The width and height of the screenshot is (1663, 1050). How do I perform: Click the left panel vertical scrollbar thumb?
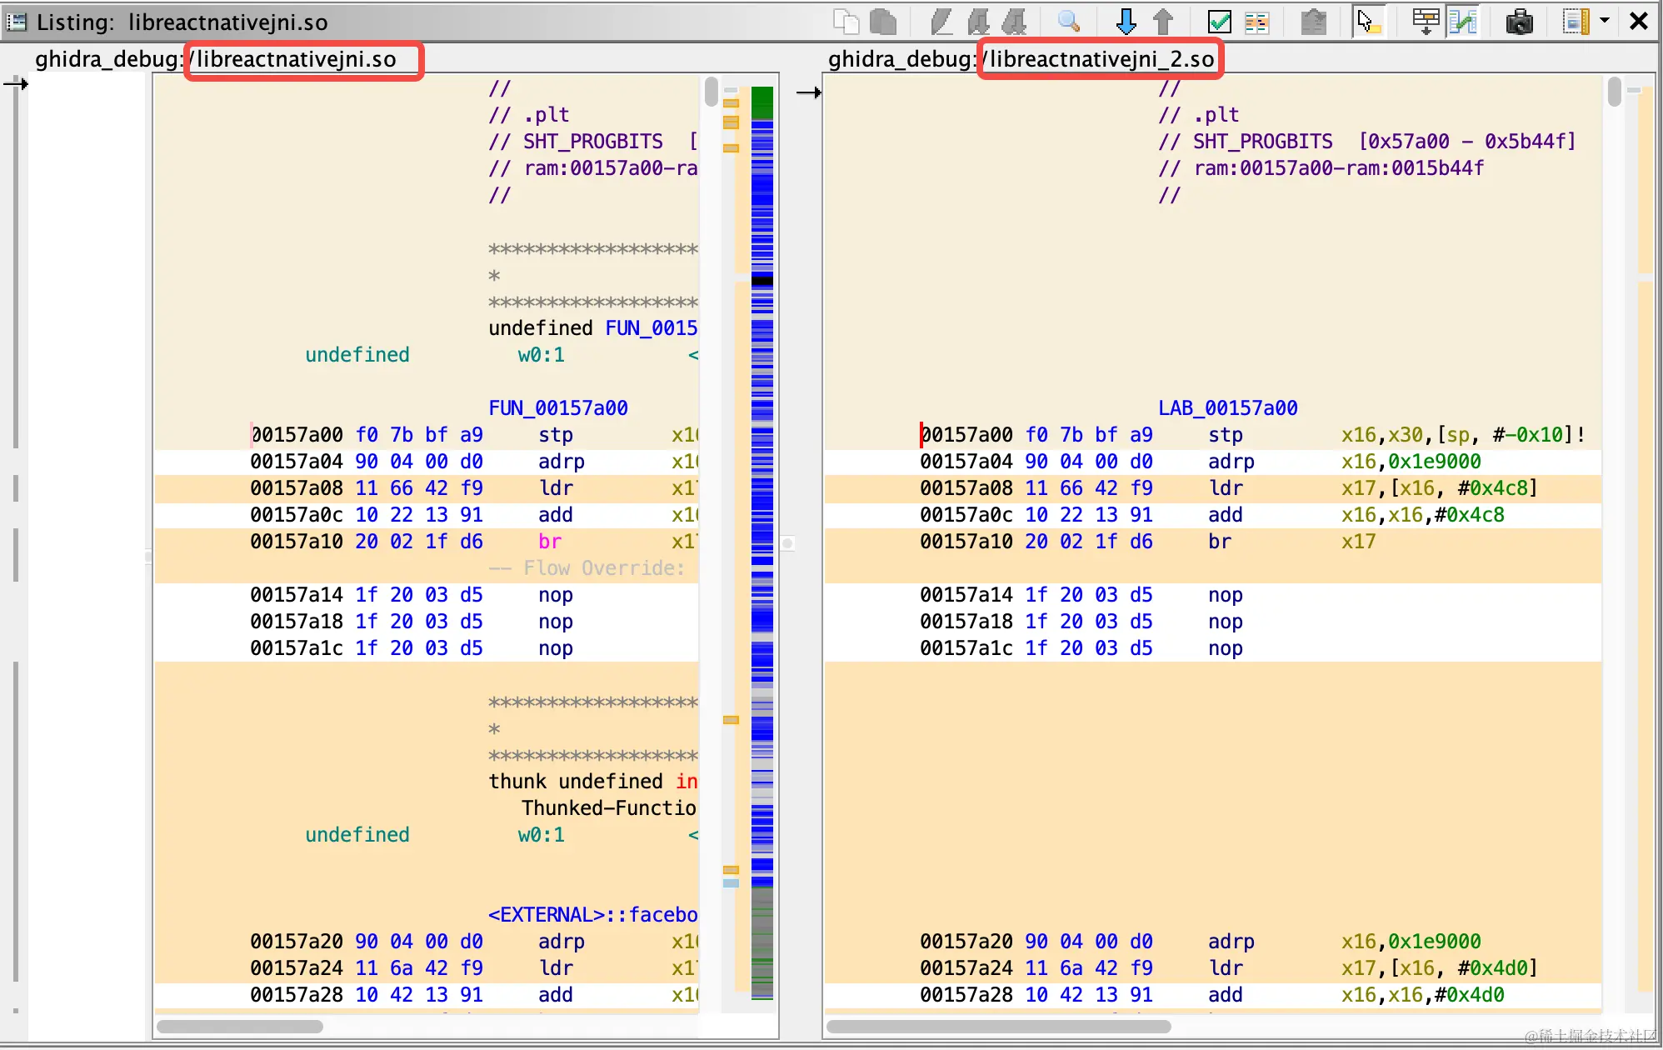click(711, 92)
